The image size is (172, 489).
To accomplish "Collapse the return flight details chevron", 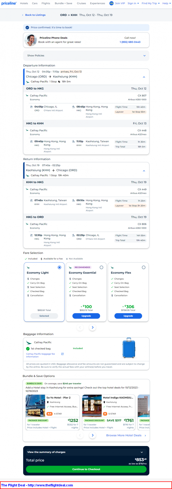I will [x=144, y=171].
